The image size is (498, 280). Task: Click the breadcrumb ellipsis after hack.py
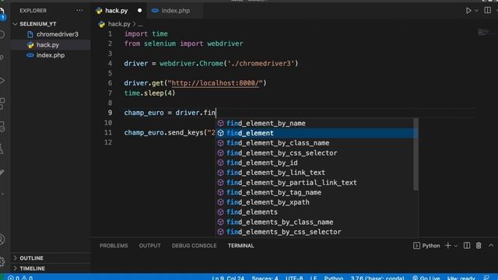click(x=140, y=24)
